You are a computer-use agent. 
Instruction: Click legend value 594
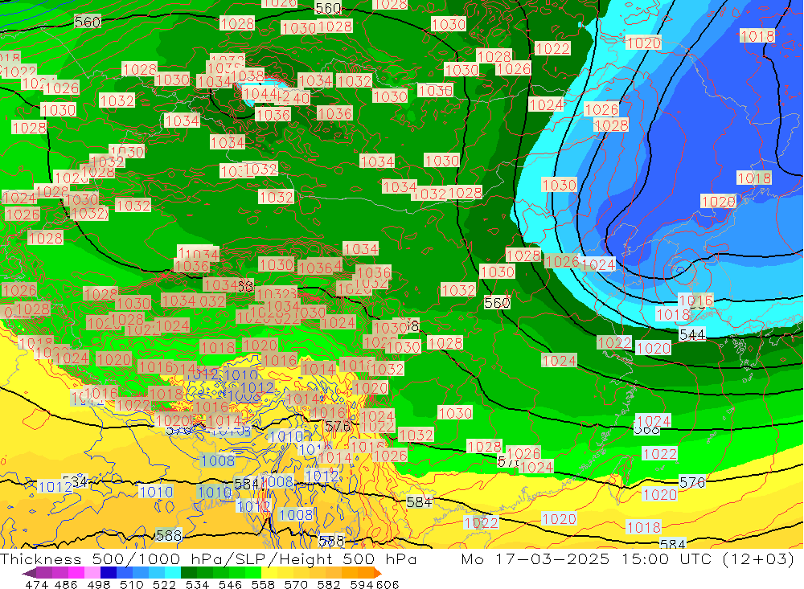tap(362, 584)
